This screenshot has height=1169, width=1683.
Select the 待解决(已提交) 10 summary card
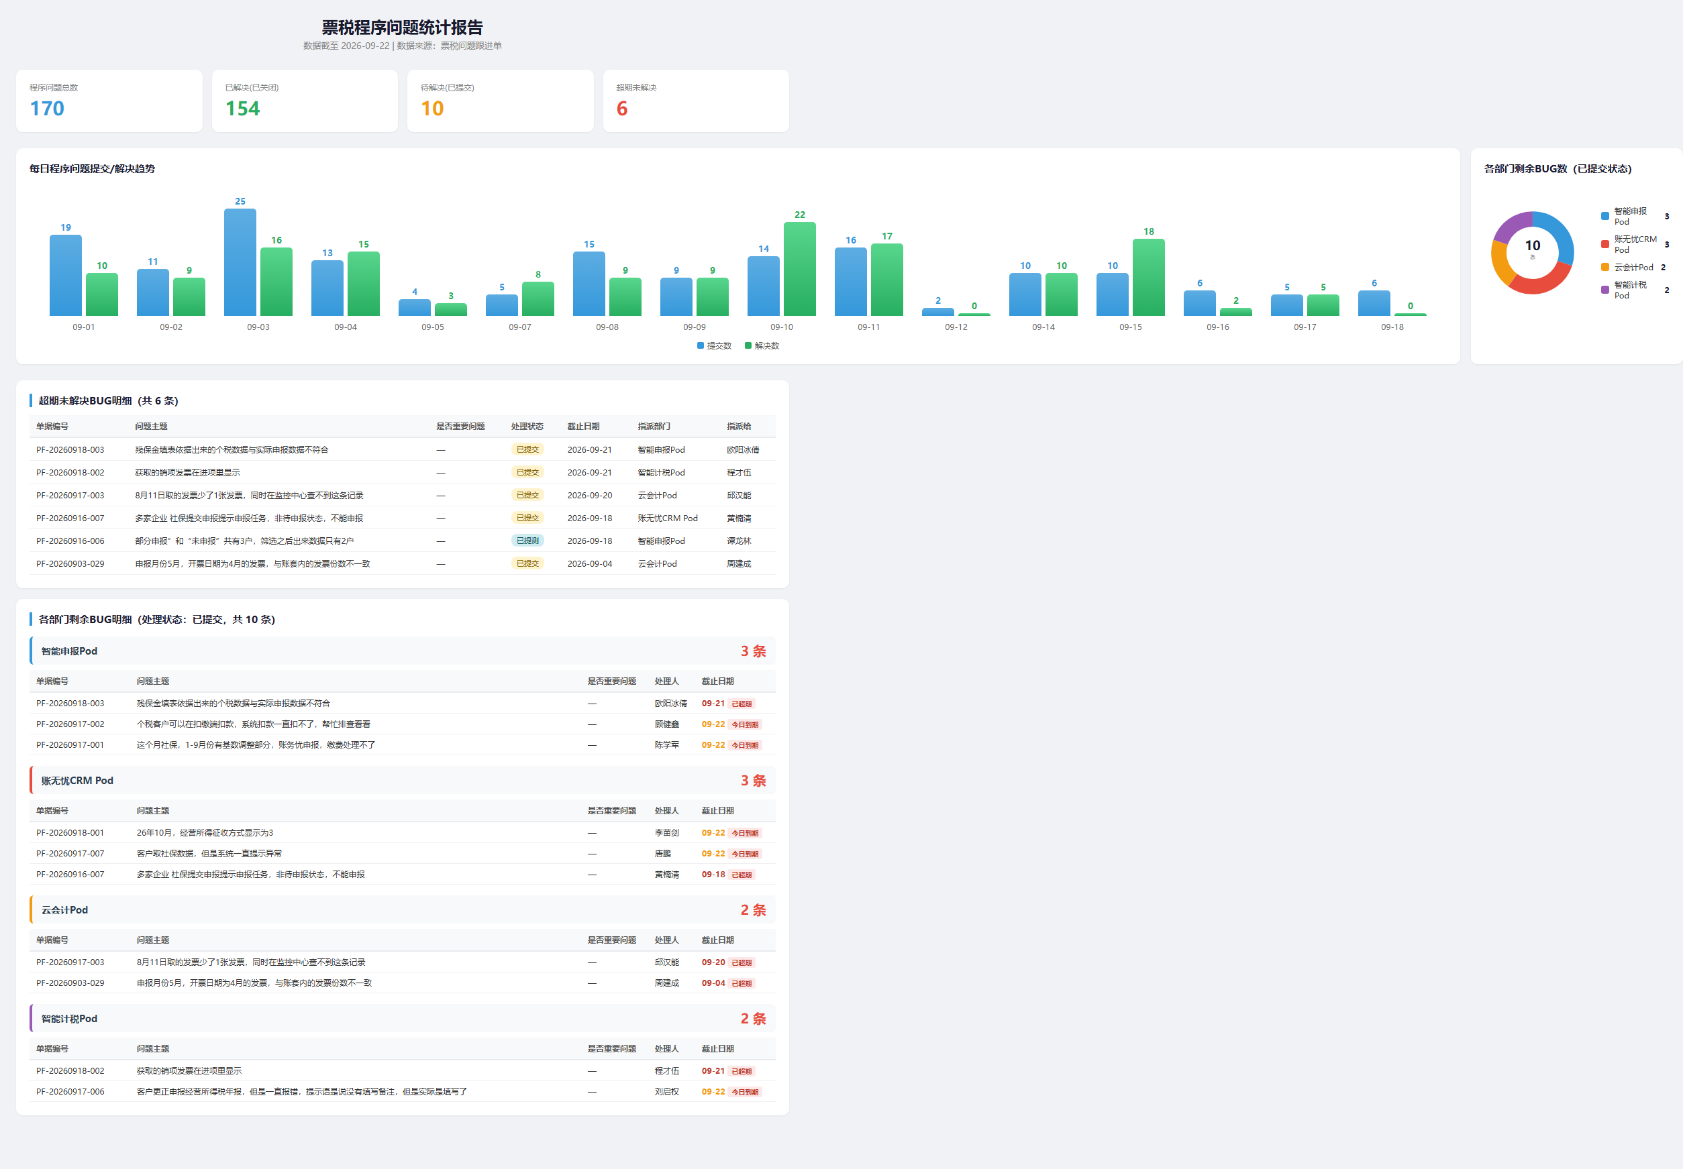[x=501, y=101]
